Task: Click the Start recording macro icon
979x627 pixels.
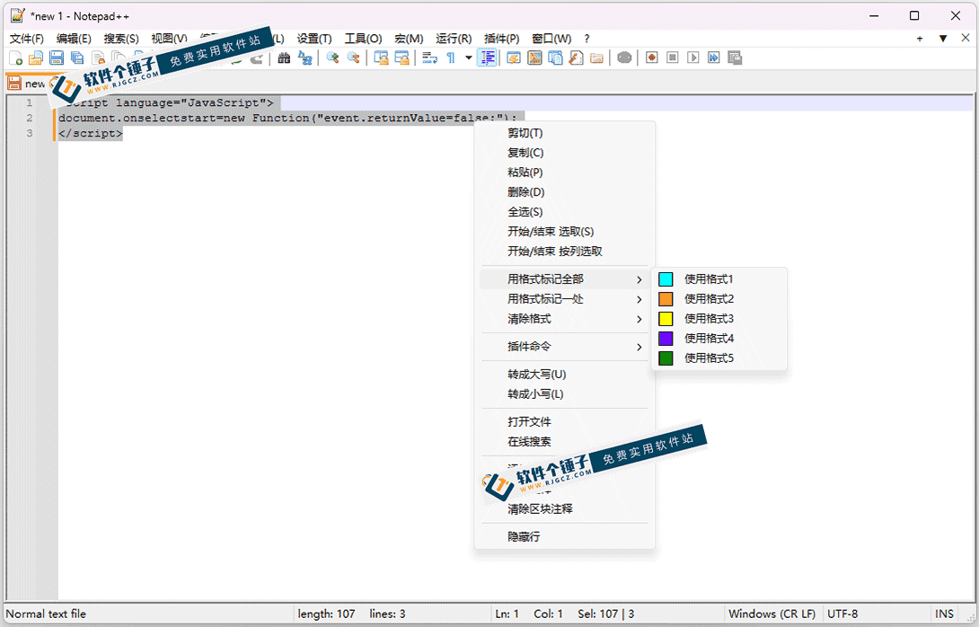Action: [x=652, y=58]
